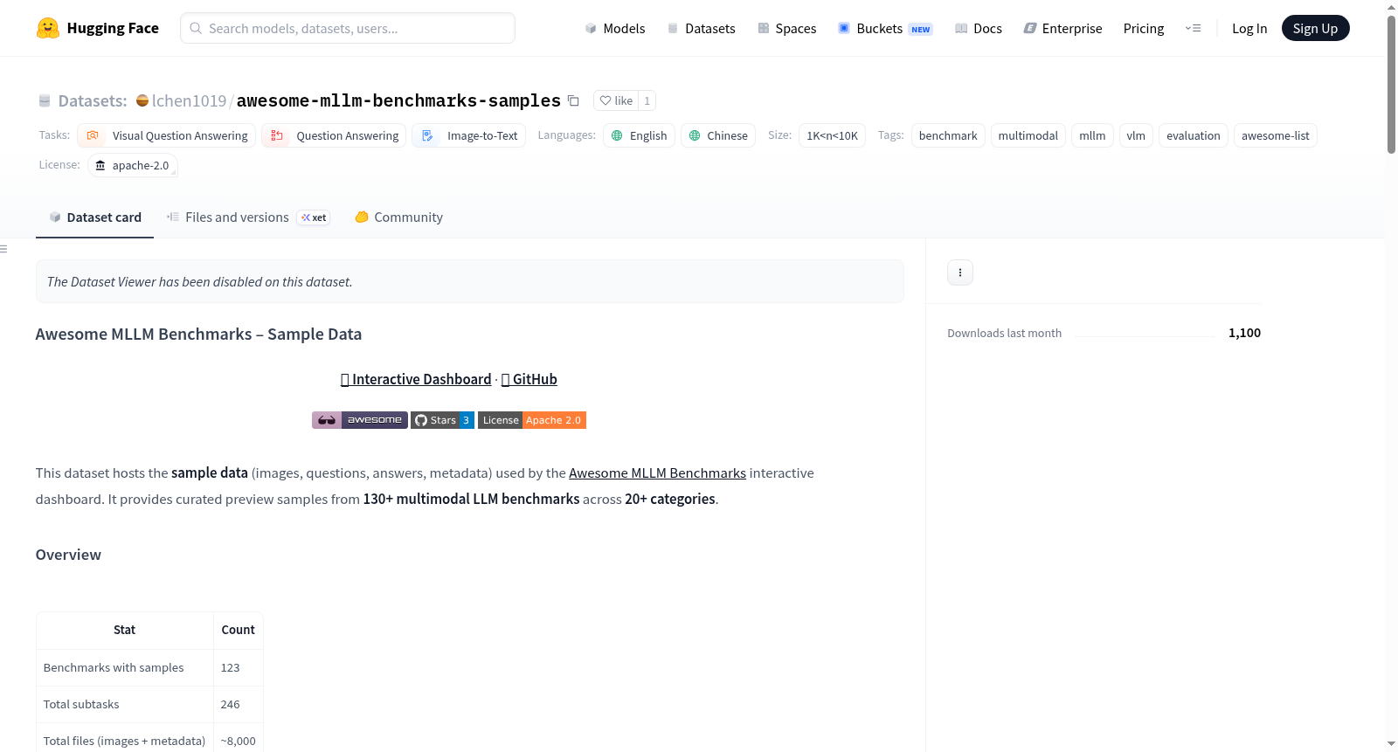Follow the Awesome MLLM Benchmarks text link
Screen dimensions: 1398x752
pos(657,473)
